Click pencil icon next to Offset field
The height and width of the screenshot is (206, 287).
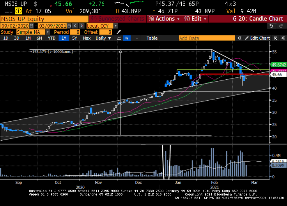pos(119,32)
